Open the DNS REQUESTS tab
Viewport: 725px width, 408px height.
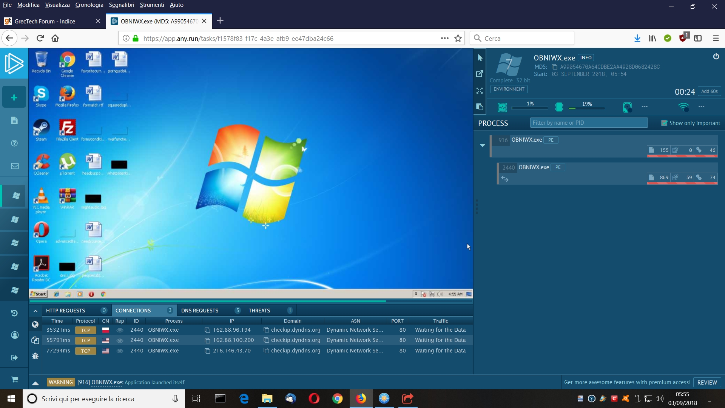[x=211, y=311]
